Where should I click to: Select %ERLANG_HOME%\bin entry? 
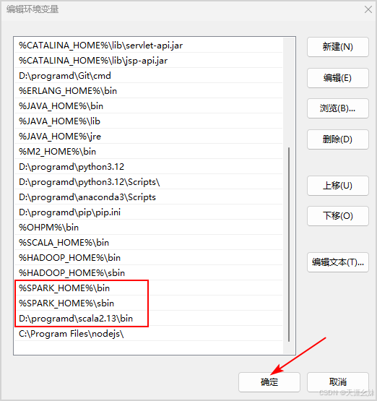coord(149,91)
